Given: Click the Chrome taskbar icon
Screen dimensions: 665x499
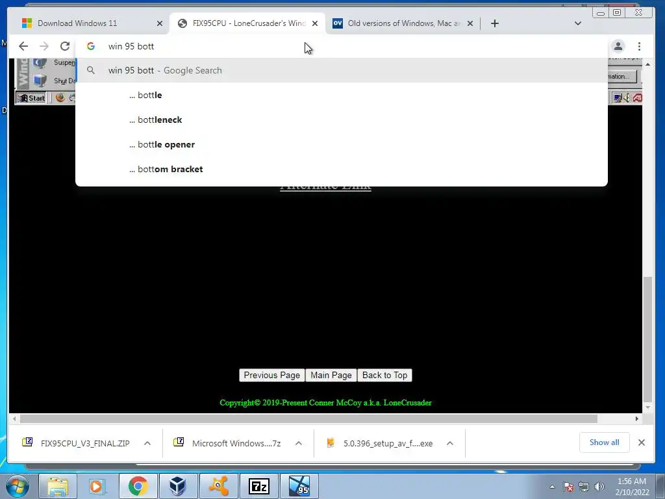Looking at the screenshot, I should point(138,486).
